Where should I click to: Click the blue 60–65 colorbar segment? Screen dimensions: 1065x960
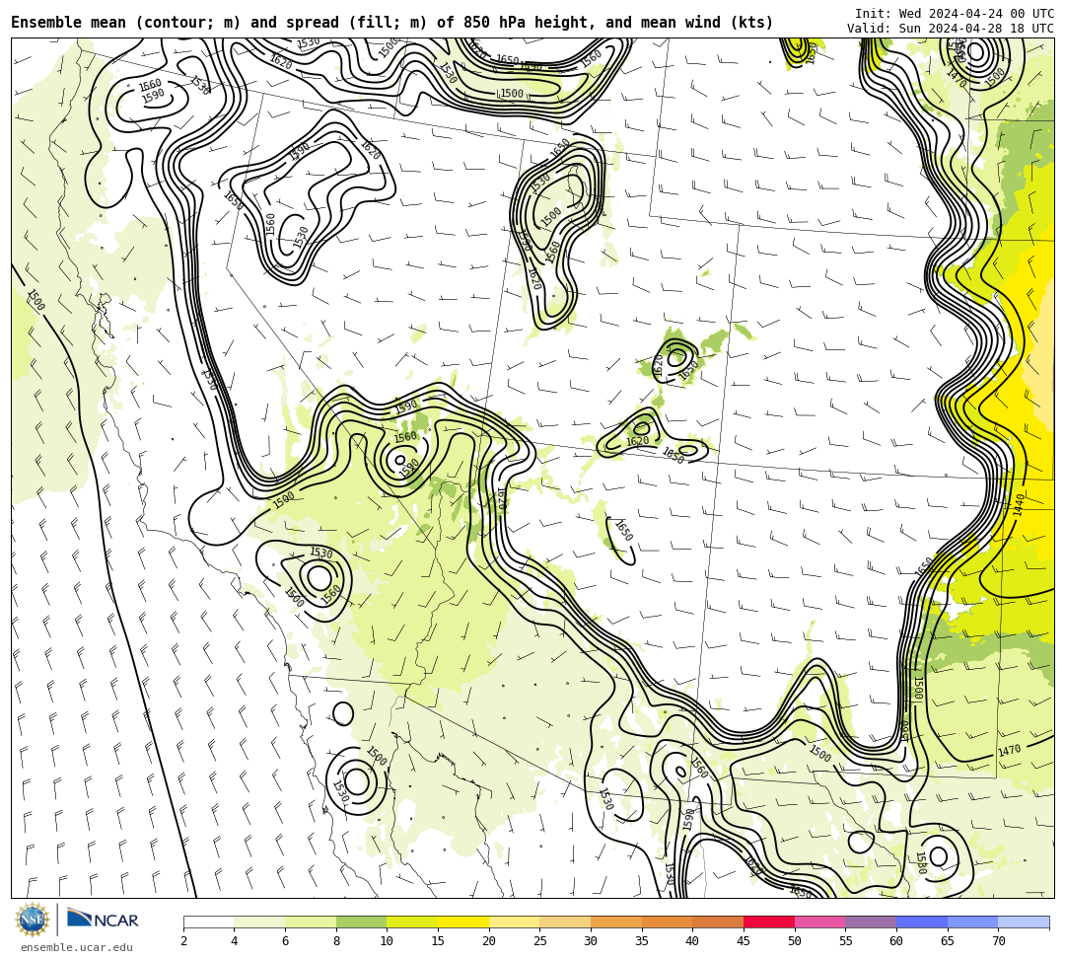point(922,922)
